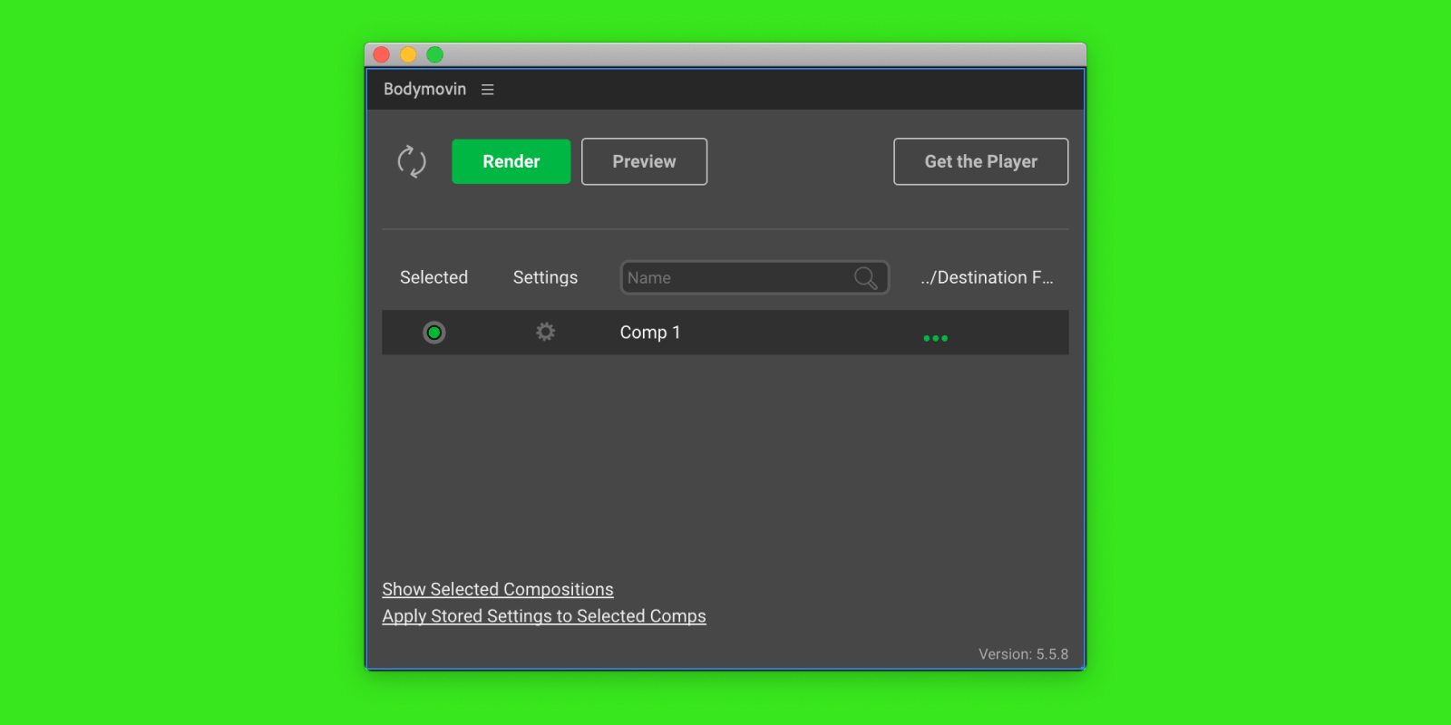Click Apply Stored Settings to Selected Comps

click(x=543, y=616)
